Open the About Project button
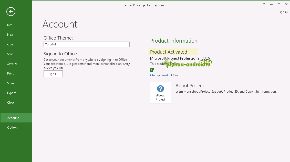 pyautogui.click(x=161, y=93)
